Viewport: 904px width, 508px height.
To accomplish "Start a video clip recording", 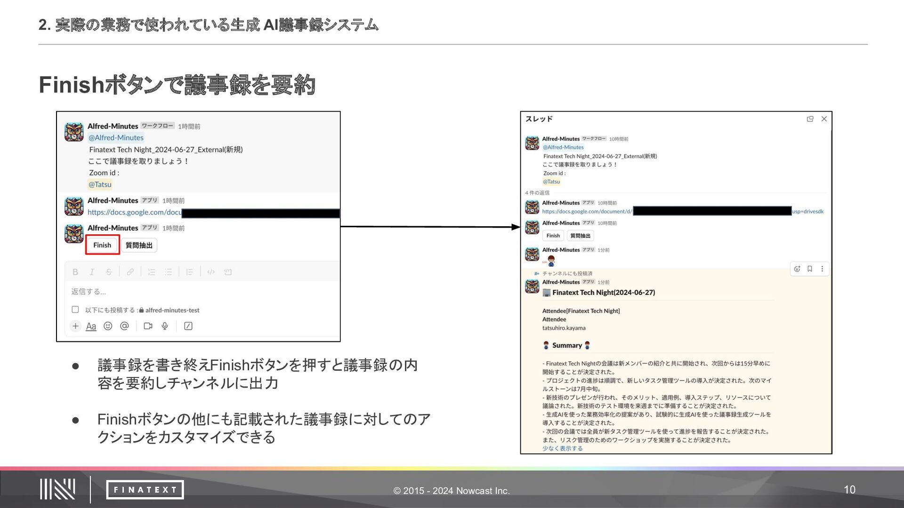I will coord(148,326).
